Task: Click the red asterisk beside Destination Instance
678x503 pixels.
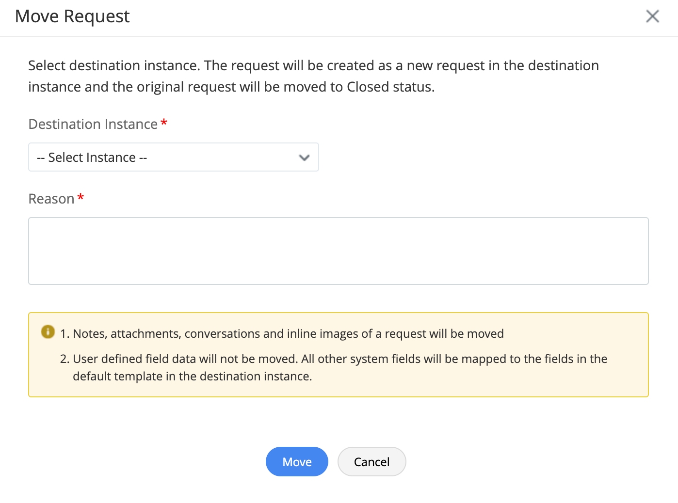Action: pos(164,123)
